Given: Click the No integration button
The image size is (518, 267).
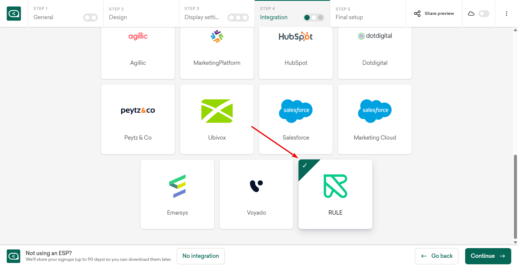Looking at the screenshot, I should tap(201, 256).
